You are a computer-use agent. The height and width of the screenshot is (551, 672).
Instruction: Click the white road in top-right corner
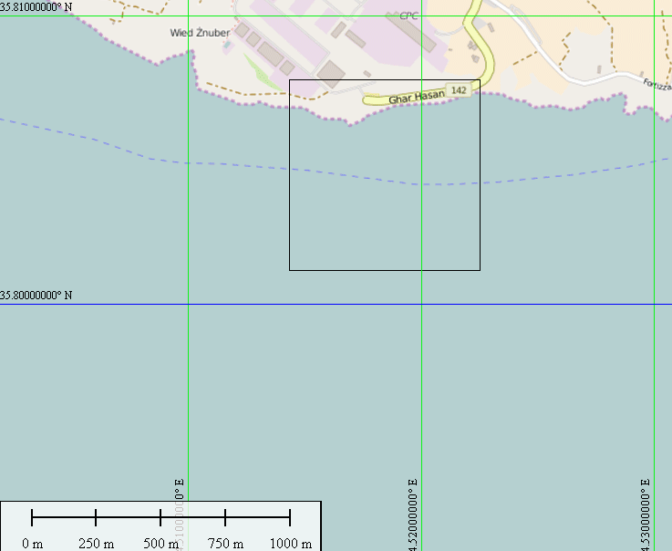[x=584, y=75]
